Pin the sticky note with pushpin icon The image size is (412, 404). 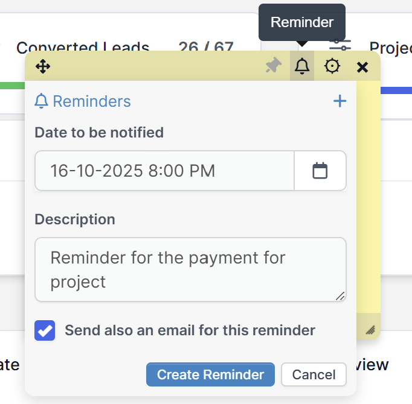click(x=274, y=66)
